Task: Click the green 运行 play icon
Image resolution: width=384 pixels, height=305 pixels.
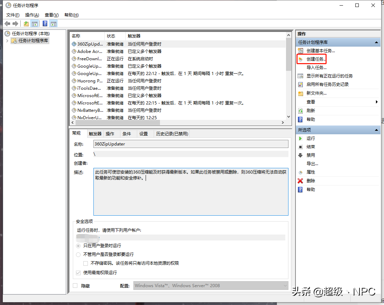Action: pyautogui.click(x=300, y=138)
